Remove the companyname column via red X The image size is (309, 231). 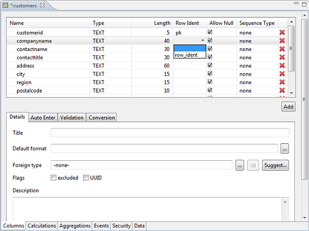pos(282,41)
